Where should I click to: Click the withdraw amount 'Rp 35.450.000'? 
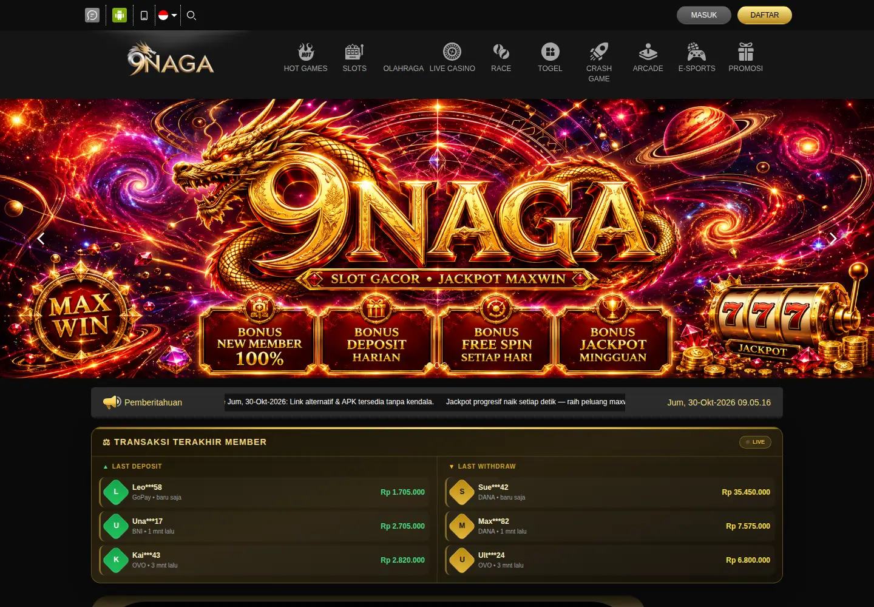coord(746,492)
